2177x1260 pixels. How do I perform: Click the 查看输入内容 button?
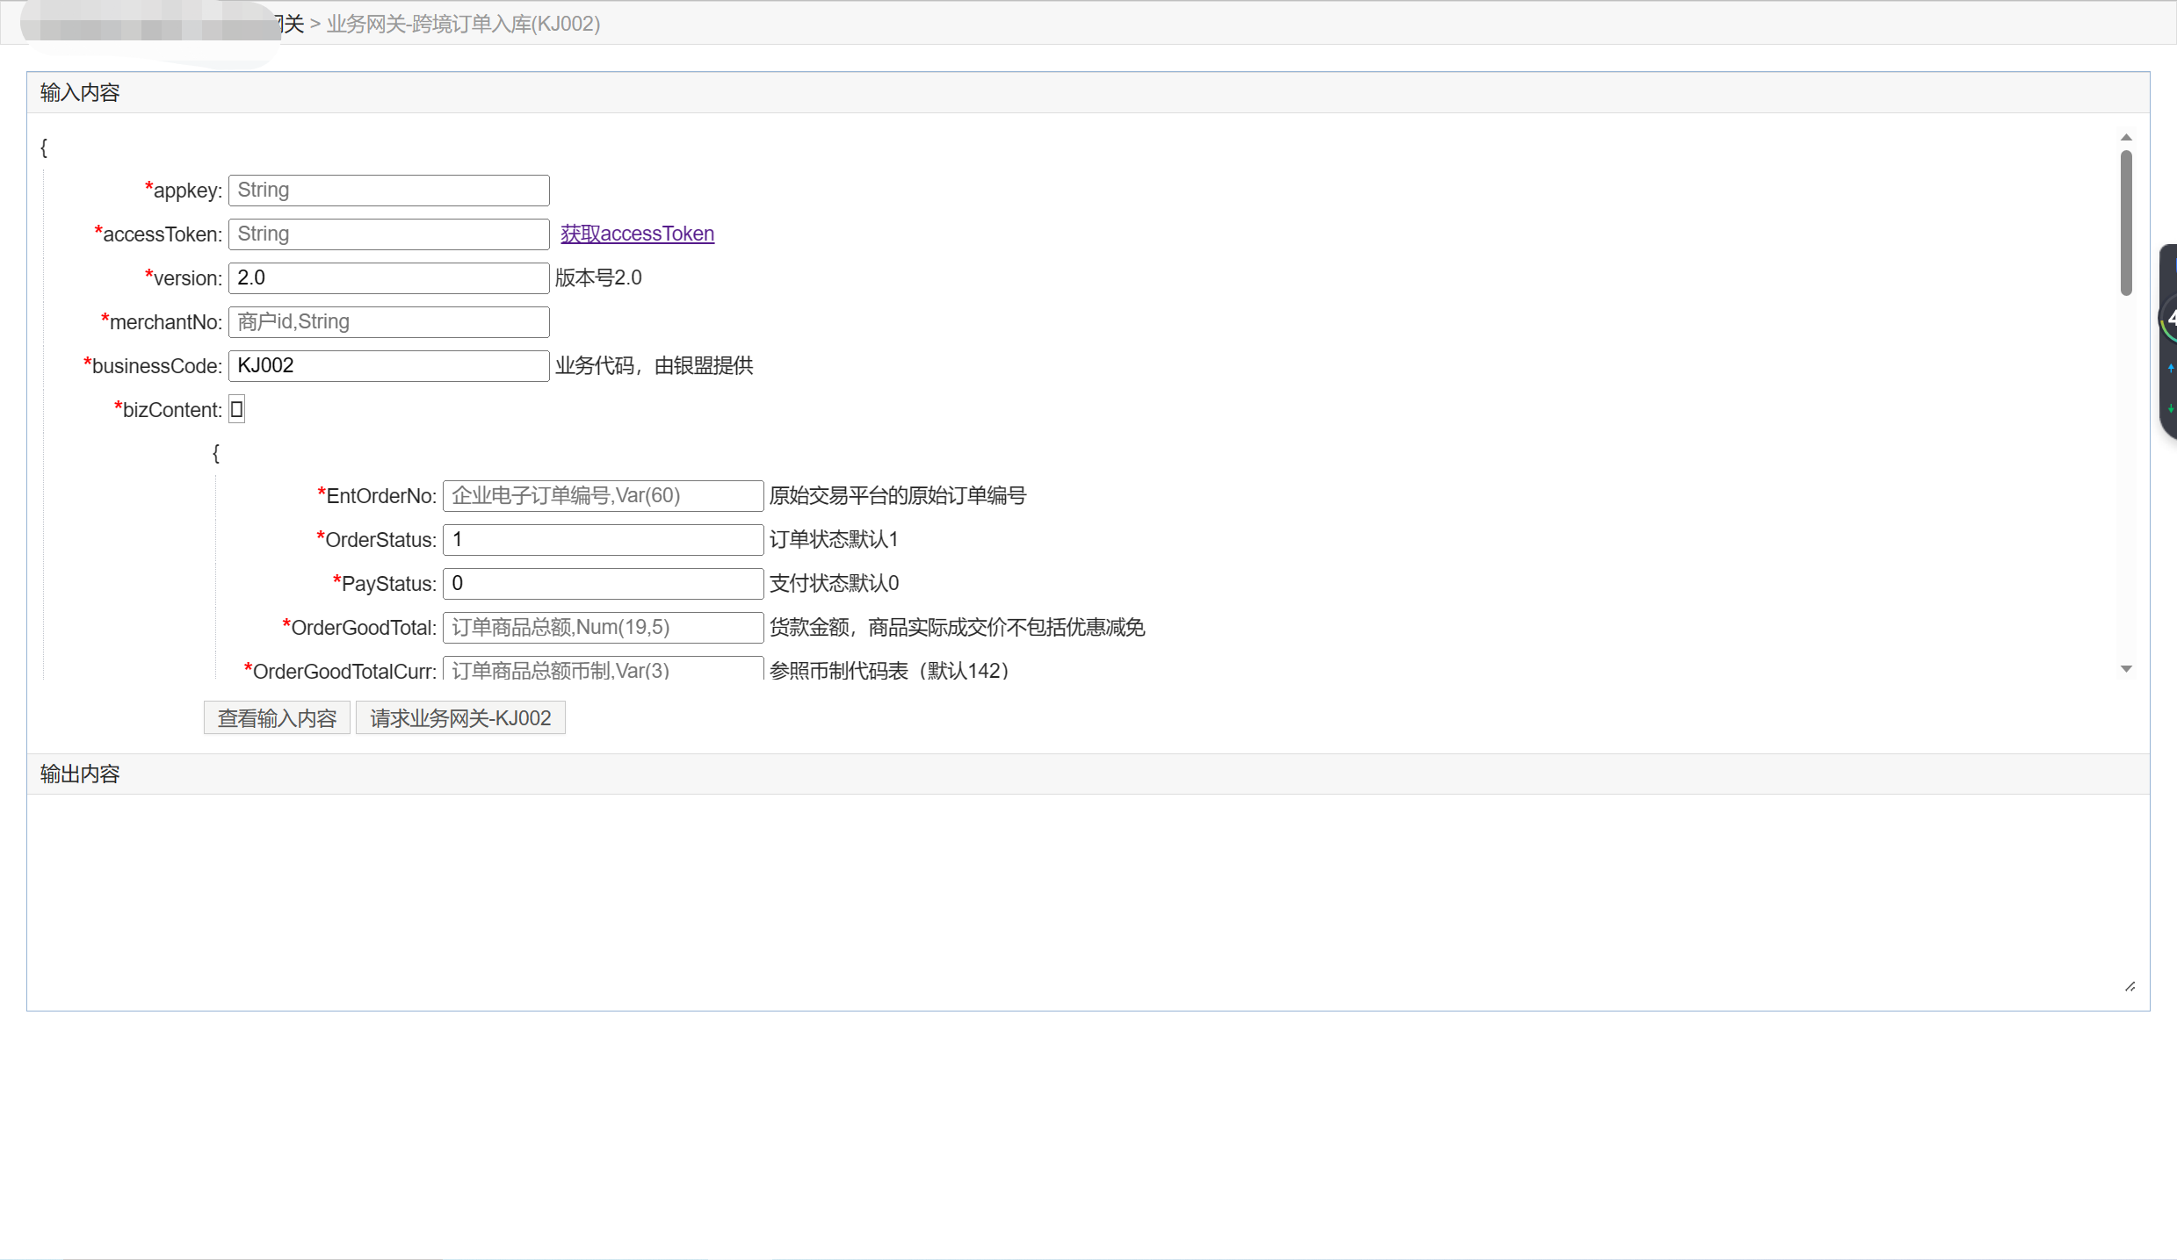pyautogui.click(x=277, y=718)
